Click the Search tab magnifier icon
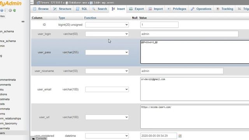 (x=94, y=9)
